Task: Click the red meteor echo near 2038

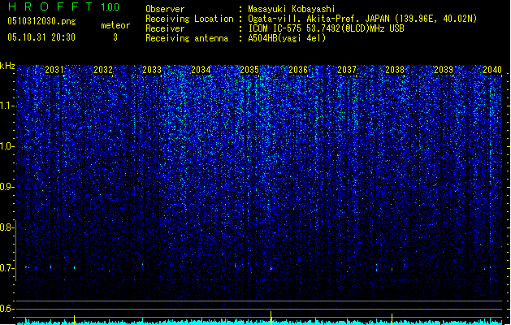Action: [x=392, y=269]
